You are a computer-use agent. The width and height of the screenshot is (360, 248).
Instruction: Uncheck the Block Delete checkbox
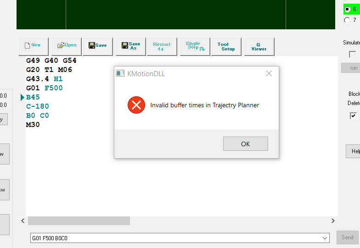[x=353, y=116]
